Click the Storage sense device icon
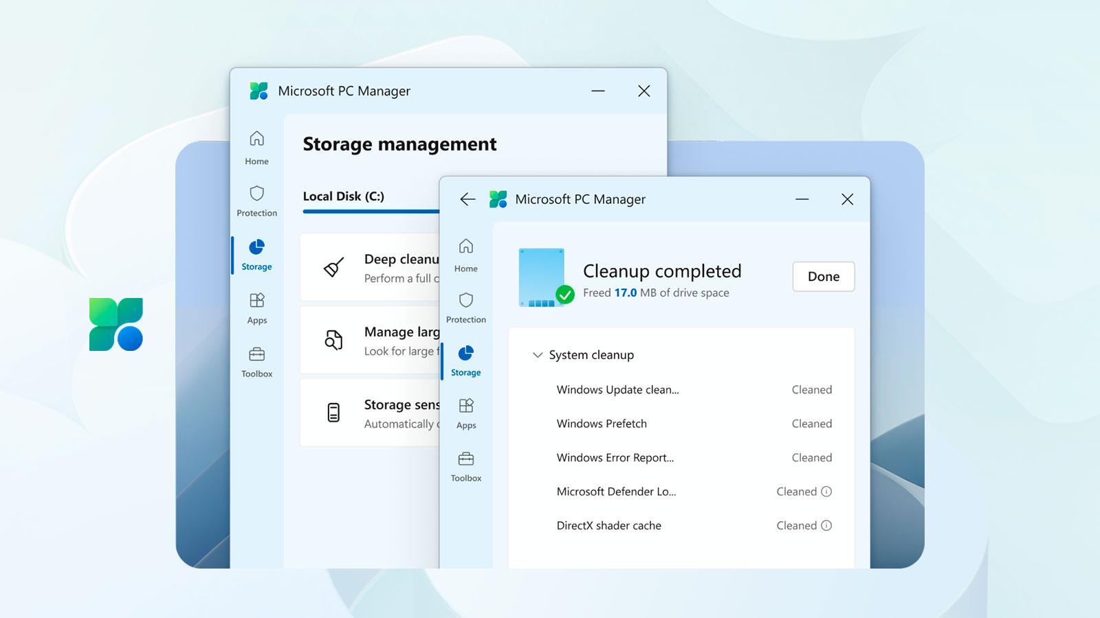This screenshot has width=1100, height=618. point(333,412)
